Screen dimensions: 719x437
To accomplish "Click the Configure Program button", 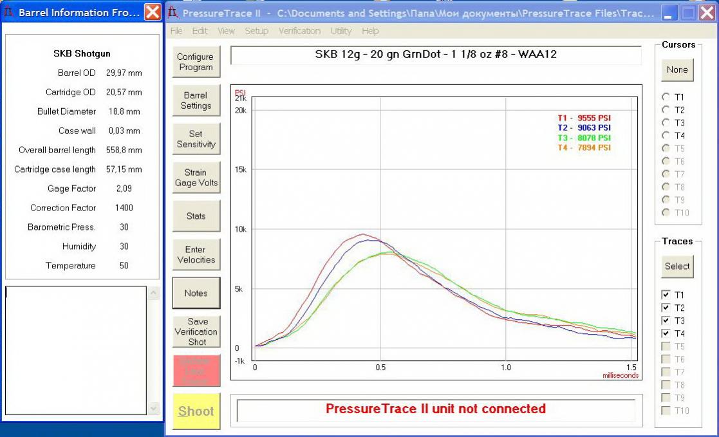I will pos(196,62).
